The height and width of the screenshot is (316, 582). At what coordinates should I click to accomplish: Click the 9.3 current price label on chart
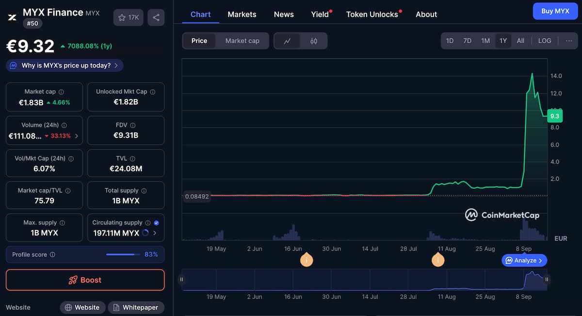pos(555,116)
